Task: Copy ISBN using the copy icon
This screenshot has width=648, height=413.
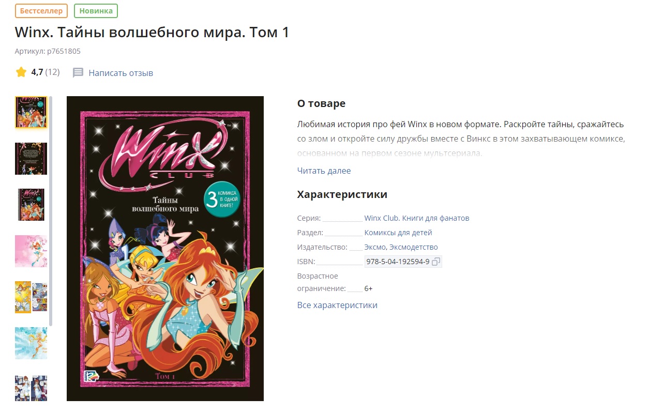Action: pos(436,262)
